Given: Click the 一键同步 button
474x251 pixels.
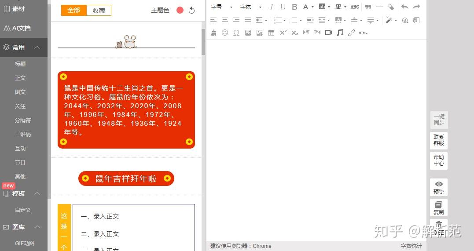Looking at the screenshot, I should coord(439,120).
